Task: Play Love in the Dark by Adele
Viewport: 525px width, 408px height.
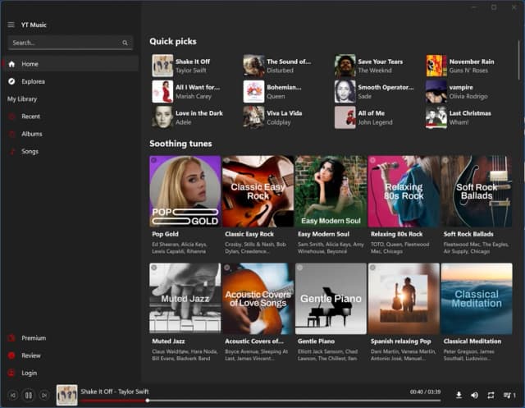Action: point(192,117)
